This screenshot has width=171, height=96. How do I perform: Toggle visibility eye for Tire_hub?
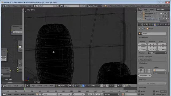161,16
